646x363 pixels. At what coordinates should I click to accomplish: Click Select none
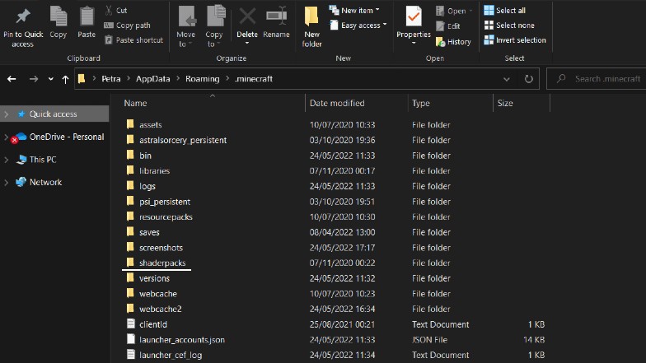pyautogui.click(x=509, y=25)
